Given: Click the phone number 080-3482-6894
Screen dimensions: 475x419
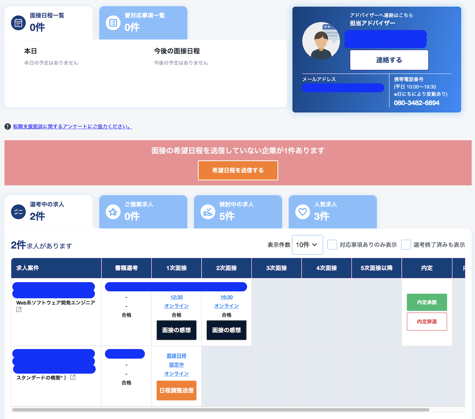Looking at the screenshot, I should point(417,103).
